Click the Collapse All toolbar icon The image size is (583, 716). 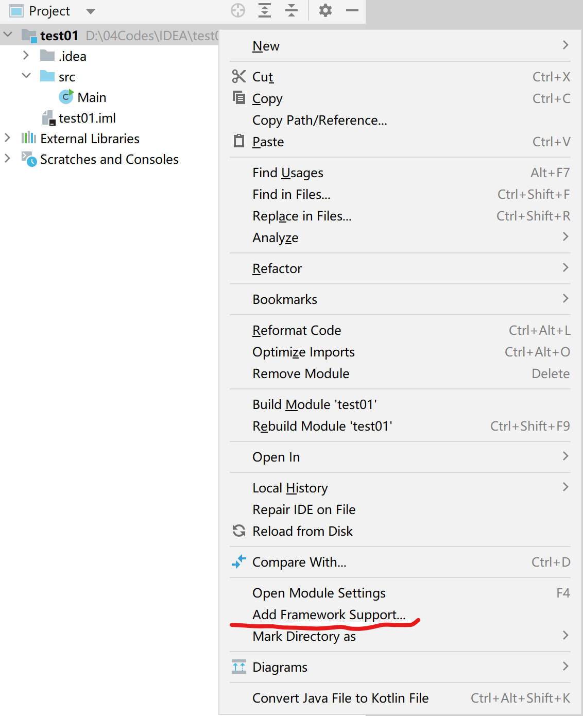291,10
